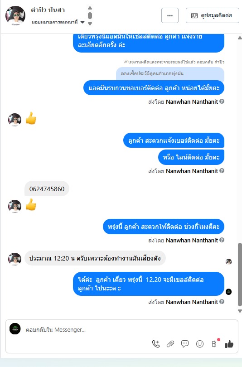Open saved replies speech bubble icon
This screenshot has height=367, width=242.
tap(185, 344)
